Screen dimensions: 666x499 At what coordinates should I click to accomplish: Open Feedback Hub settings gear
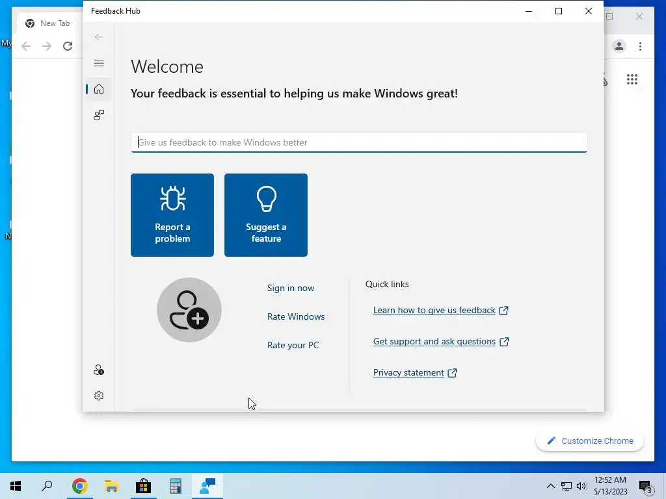[99, 396]
